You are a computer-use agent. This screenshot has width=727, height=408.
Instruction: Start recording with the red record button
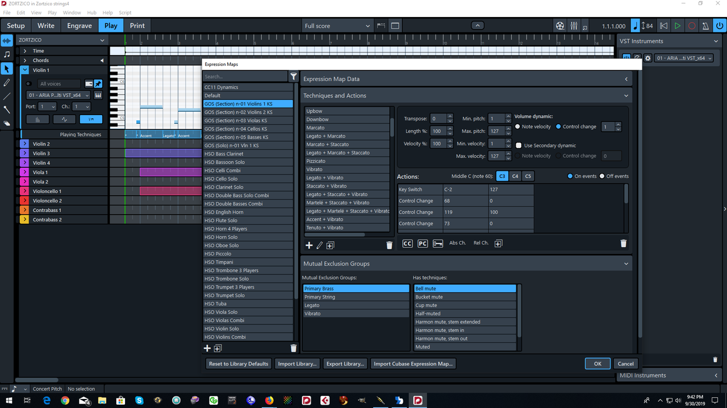pyautogui.click(x=691, y=26)
